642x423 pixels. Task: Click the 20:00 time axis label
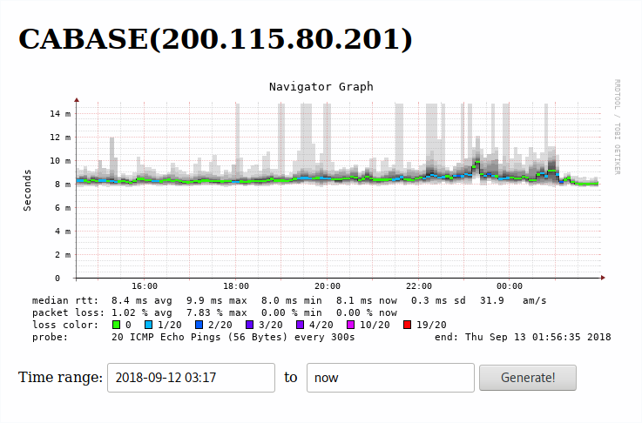[x=327, y=286]
